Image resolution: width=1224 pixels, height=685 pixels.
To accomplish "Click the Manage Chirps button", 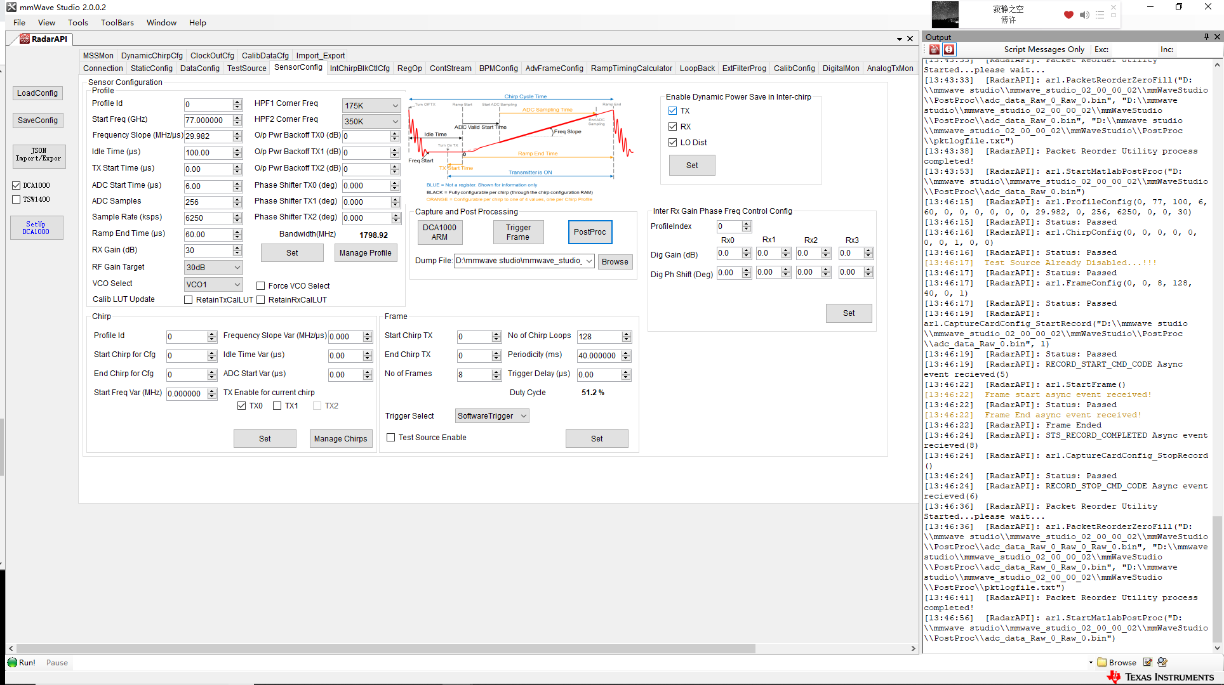I will pyautogui.click(x=340, y=438).
